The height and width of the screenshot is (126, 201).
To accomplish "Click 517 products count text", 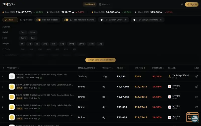I will (x=26, y=20).
